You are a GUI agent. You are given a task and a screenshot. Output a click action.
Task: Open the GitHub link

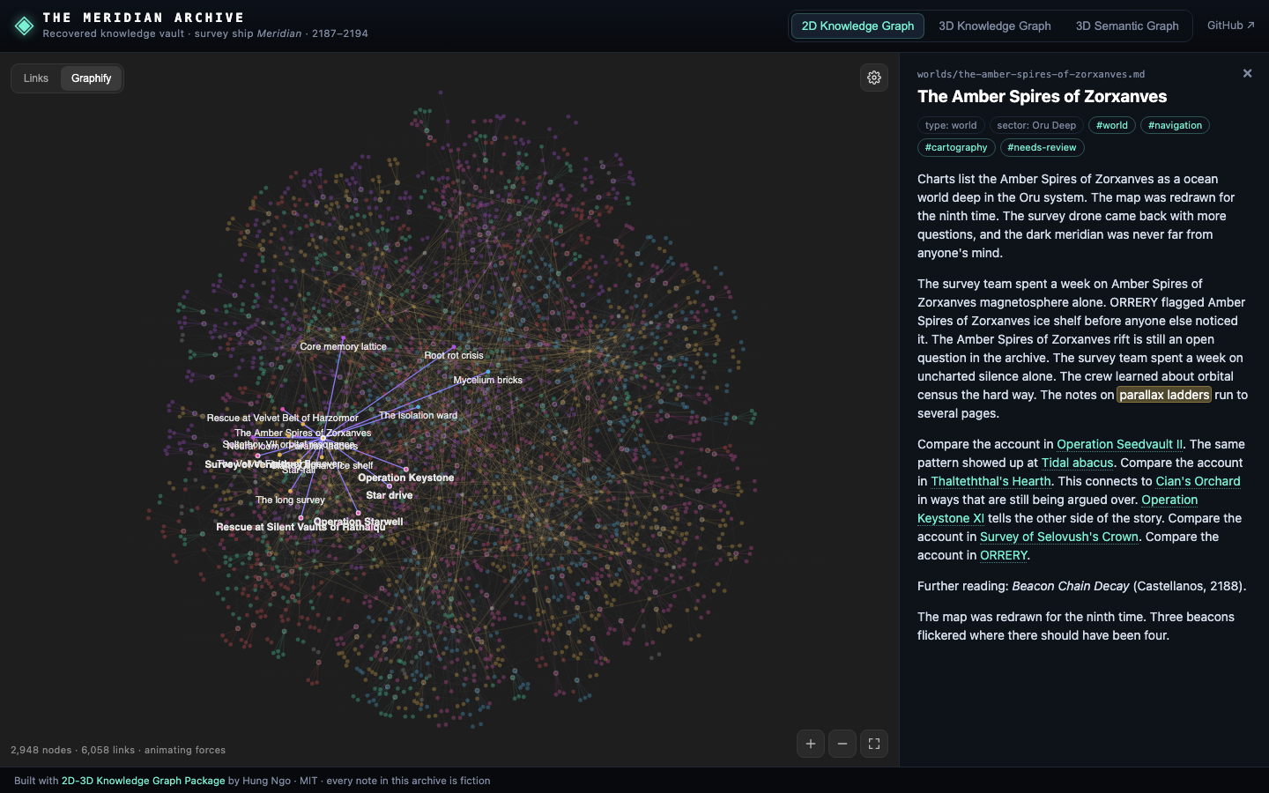[x=1231, y=26]
